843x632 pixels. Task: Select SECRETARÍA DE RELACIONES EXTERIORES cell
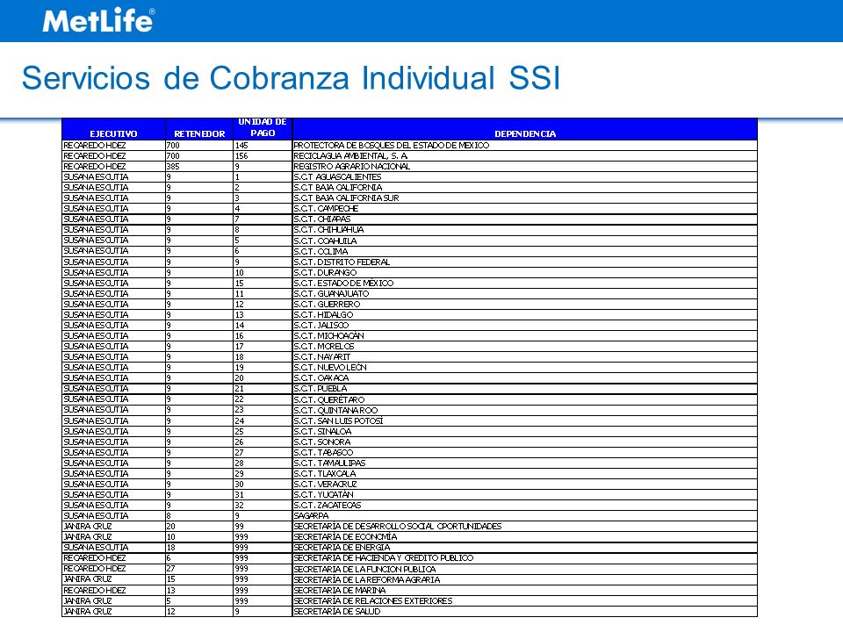[x=525, y=600]
